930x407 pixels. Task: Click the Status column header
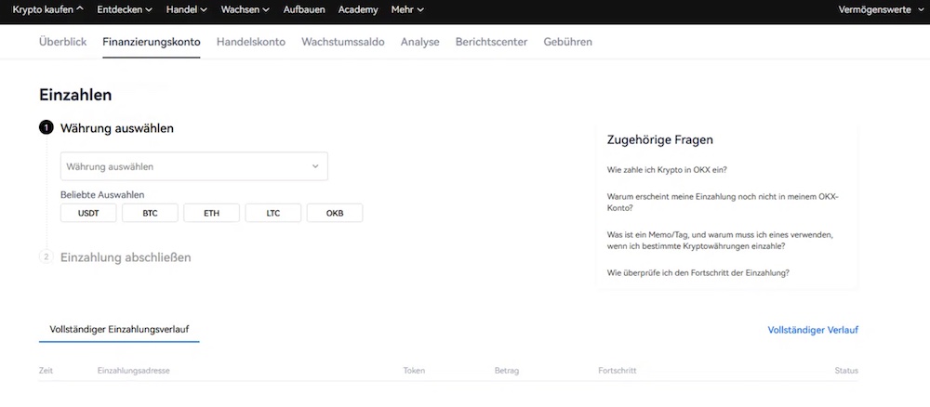(846, 371)
